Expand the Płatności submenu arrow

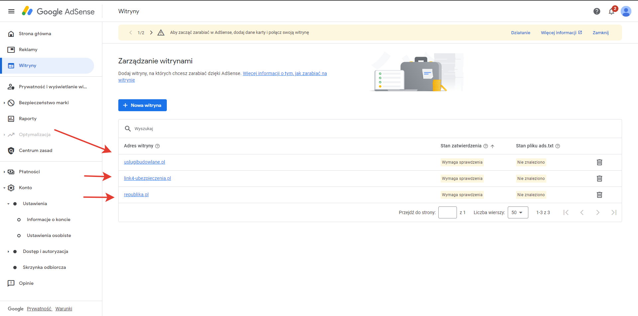click(4, 172)
